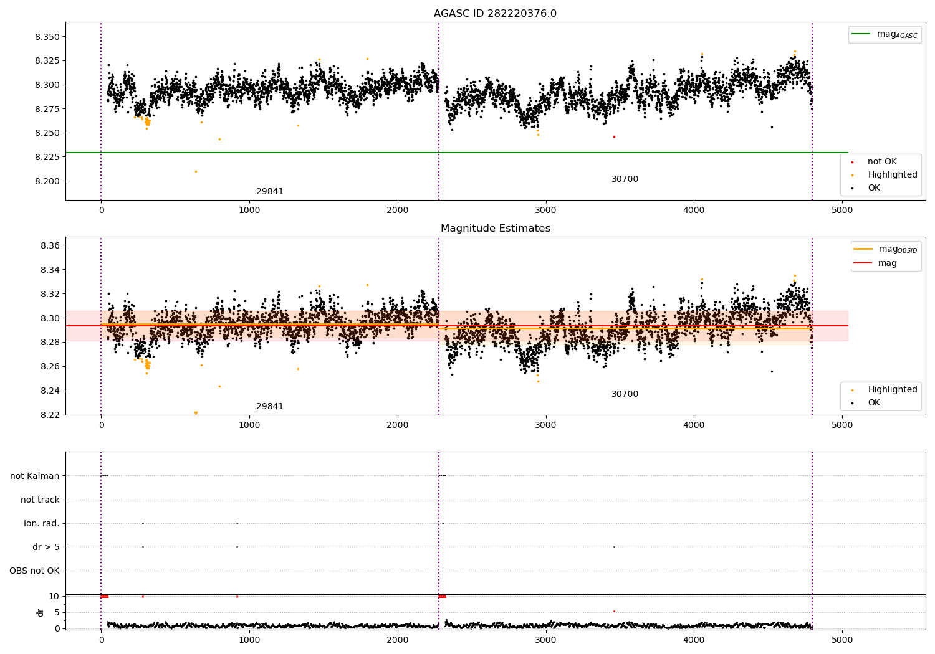935x654 pixels.
Task: Click the 8.275 y-axis tick label
Action: pos(47,109)
